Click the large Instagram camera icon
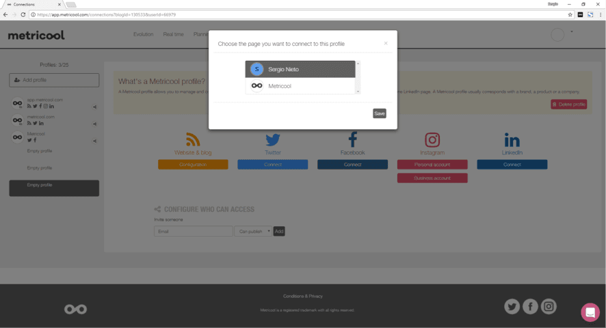The image size is (606, 328). point(432,139)
